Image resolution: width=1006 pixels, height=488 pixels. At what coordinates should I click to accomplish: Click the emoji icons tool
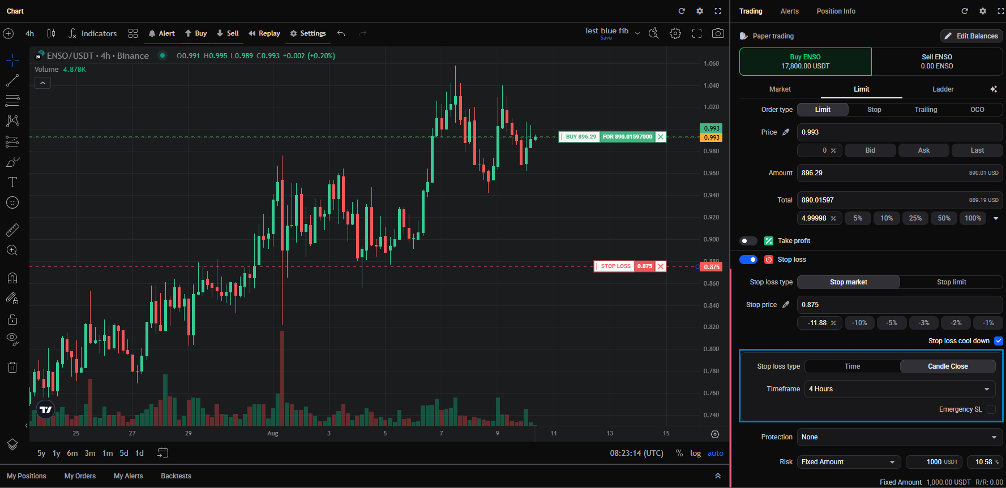pyautogui.click(x=12, y=202)
